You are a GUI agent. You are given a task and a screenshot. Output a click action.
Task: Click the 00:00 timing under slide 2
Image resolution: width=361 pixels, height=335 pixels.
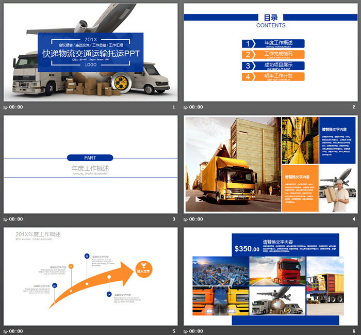(x=196, y=107)
